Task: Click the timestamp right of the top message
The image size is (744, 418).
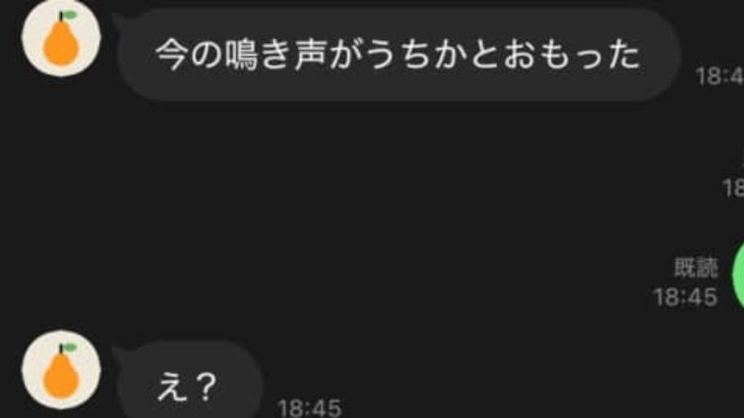Action: pyautogui.click(x=720, y=76)
